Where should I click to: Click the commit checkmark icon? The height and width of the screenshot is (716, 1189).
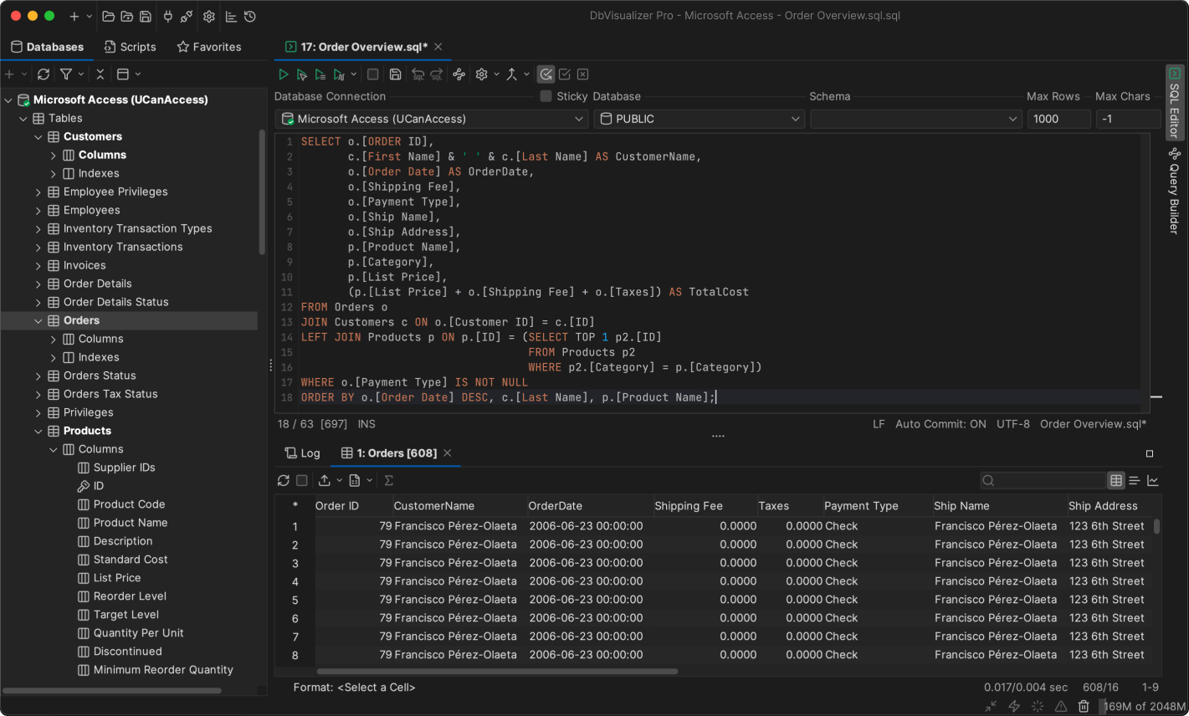[565, 74]
